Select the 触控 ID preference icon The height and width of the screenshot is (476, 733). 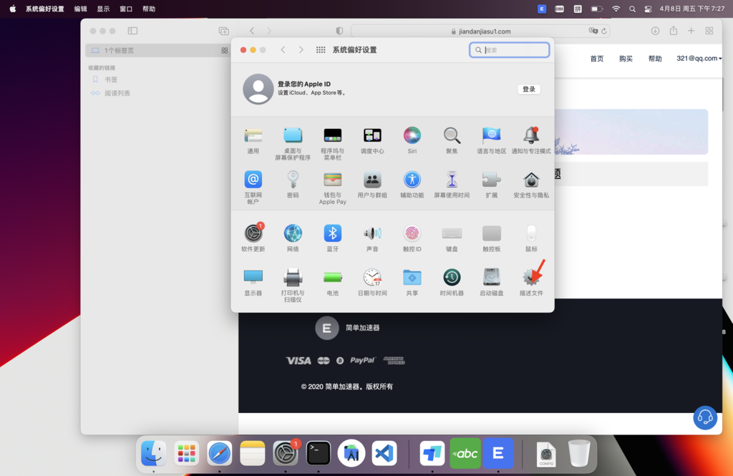pyautogui.click(x=412, y=233)
